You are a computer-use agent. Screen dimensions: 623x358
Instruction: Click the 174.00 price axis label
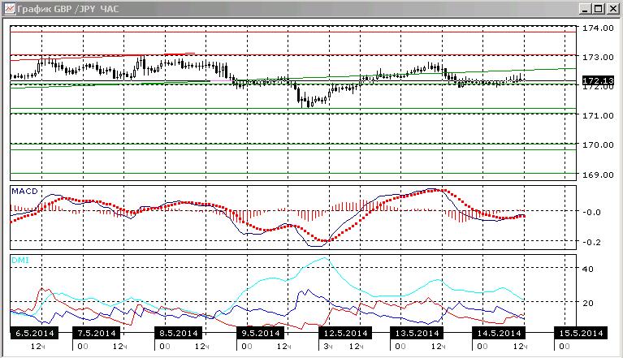tap(598, 28)
